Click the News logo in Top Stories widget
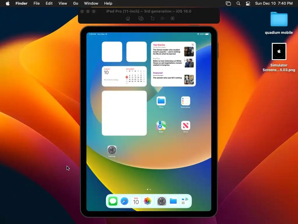Viewport: 298px width, 224px height. click(x=193, y=45)
